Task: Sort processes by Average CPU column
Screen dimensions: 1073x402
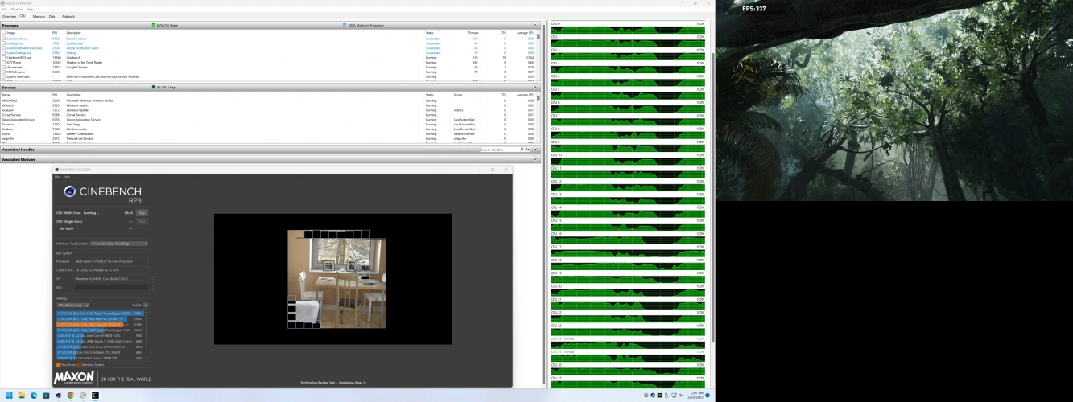Action: pos(526,32)
